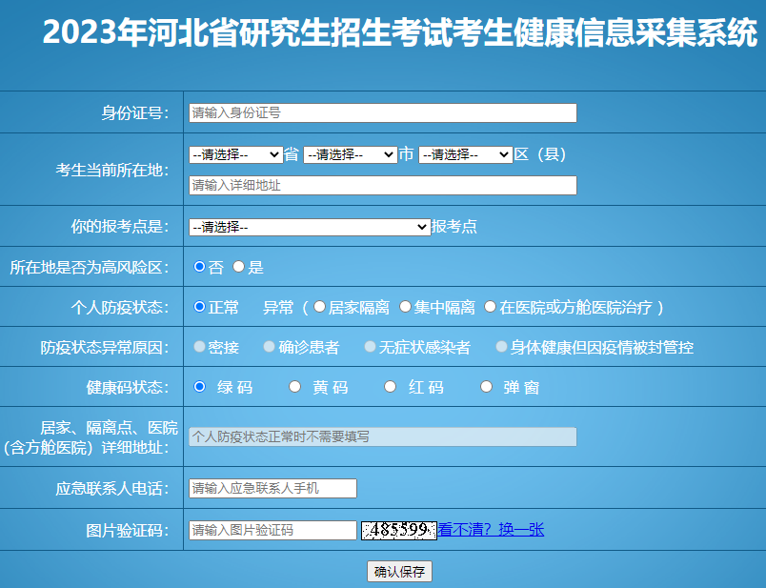The width and height of the screenshot is (766, 588).
Task: Open the district/county selection dropdown
Action: 465,154
